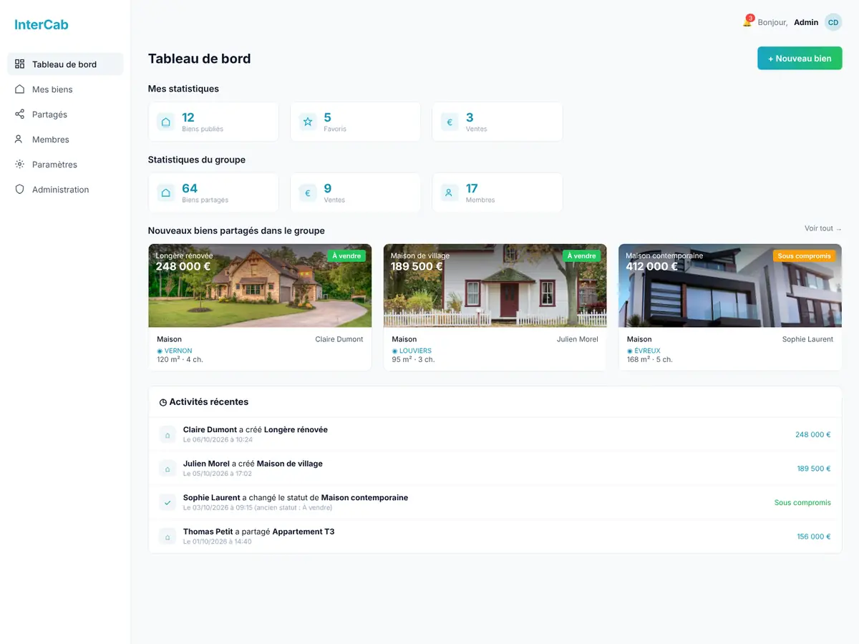859x644 pixels.
Task: Click the euro icon in group Ventes card
Action: pyautogui.click(x=308, y=192)
